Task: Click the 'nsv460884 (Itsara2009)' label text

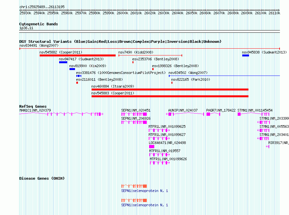Action: click(113, 86)
